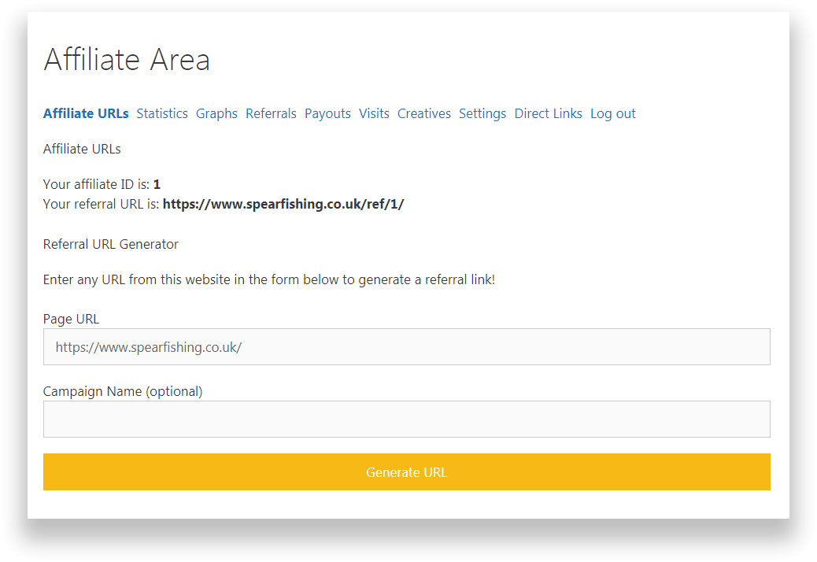
Task: Click the bold referral URL text
Action: pyautogui.click(x=283, y=205)
